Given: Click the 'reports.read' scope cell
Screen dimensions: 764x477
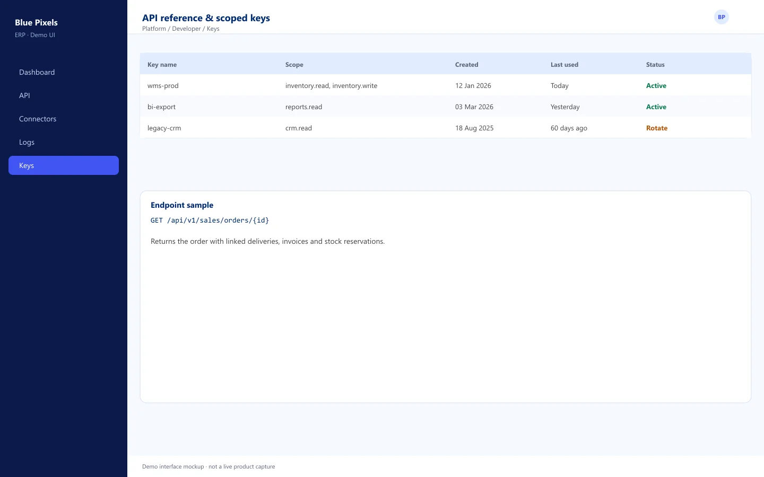Looking at the screenshot, I should (303, 107).
